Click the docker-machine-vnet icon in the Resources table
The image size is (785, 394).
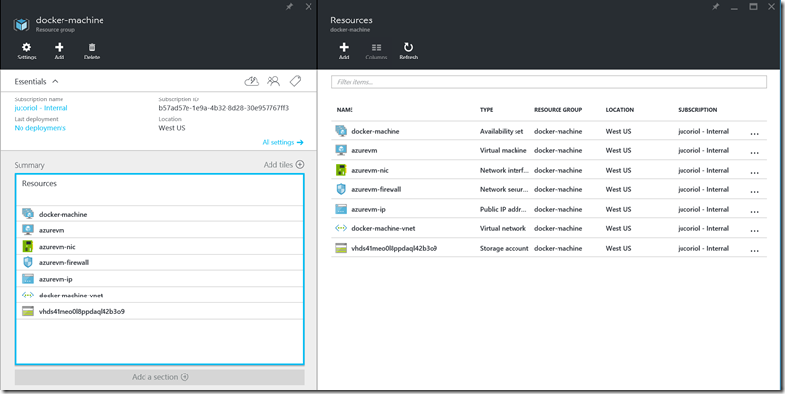pyautogui.click(x=341, y=228)
